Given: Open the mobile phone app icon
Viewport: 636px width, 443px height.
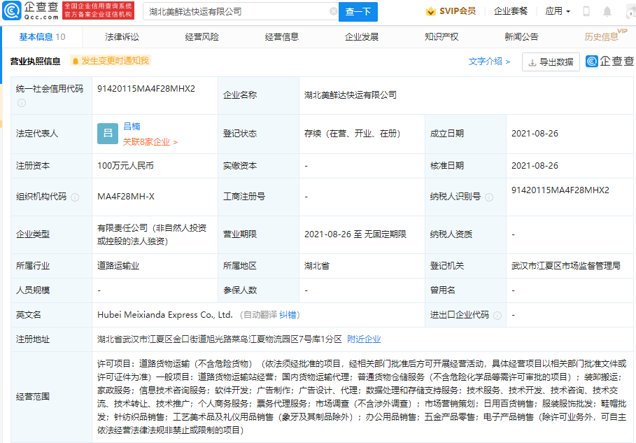Looking at the screenshot, I should point(586,12).
